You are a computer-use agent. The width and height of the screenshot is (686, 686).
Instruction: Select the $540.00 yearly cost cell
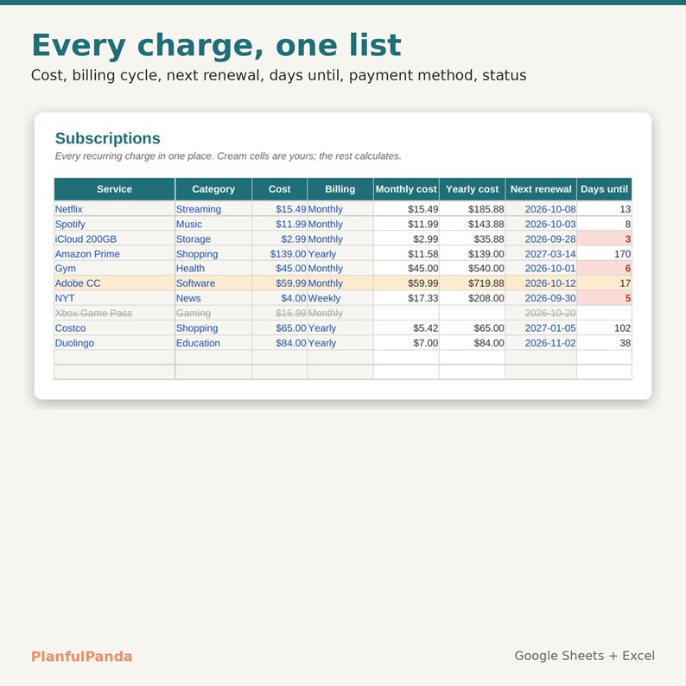tap(473, 268)
